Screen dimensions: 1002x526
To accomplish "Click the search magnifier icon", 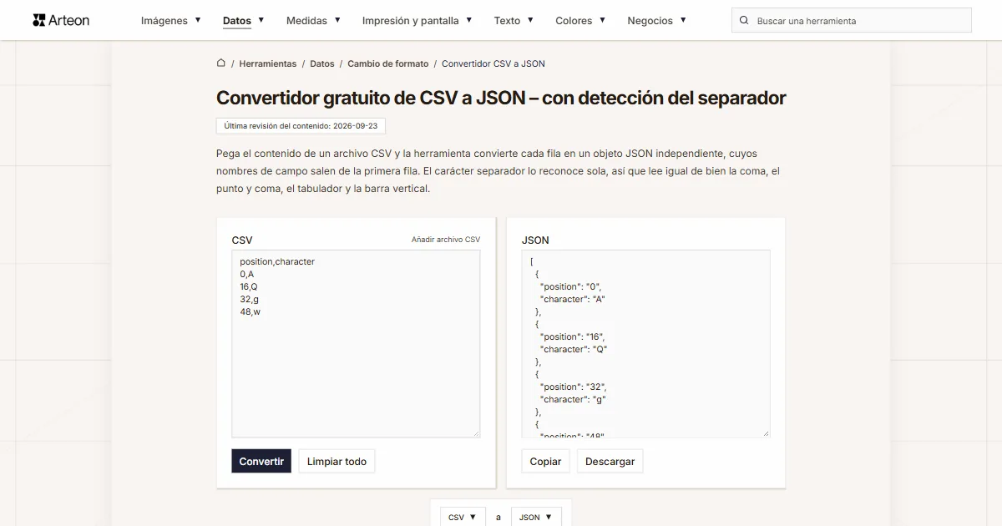I will click(x=744, y=20).
